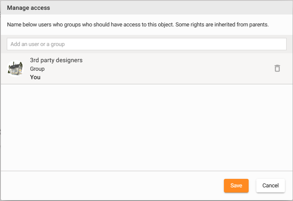Click the footer space between Save and Cancel
This screenshot has height=201, width=293.
pyautogui.click(x=252, y=185)
